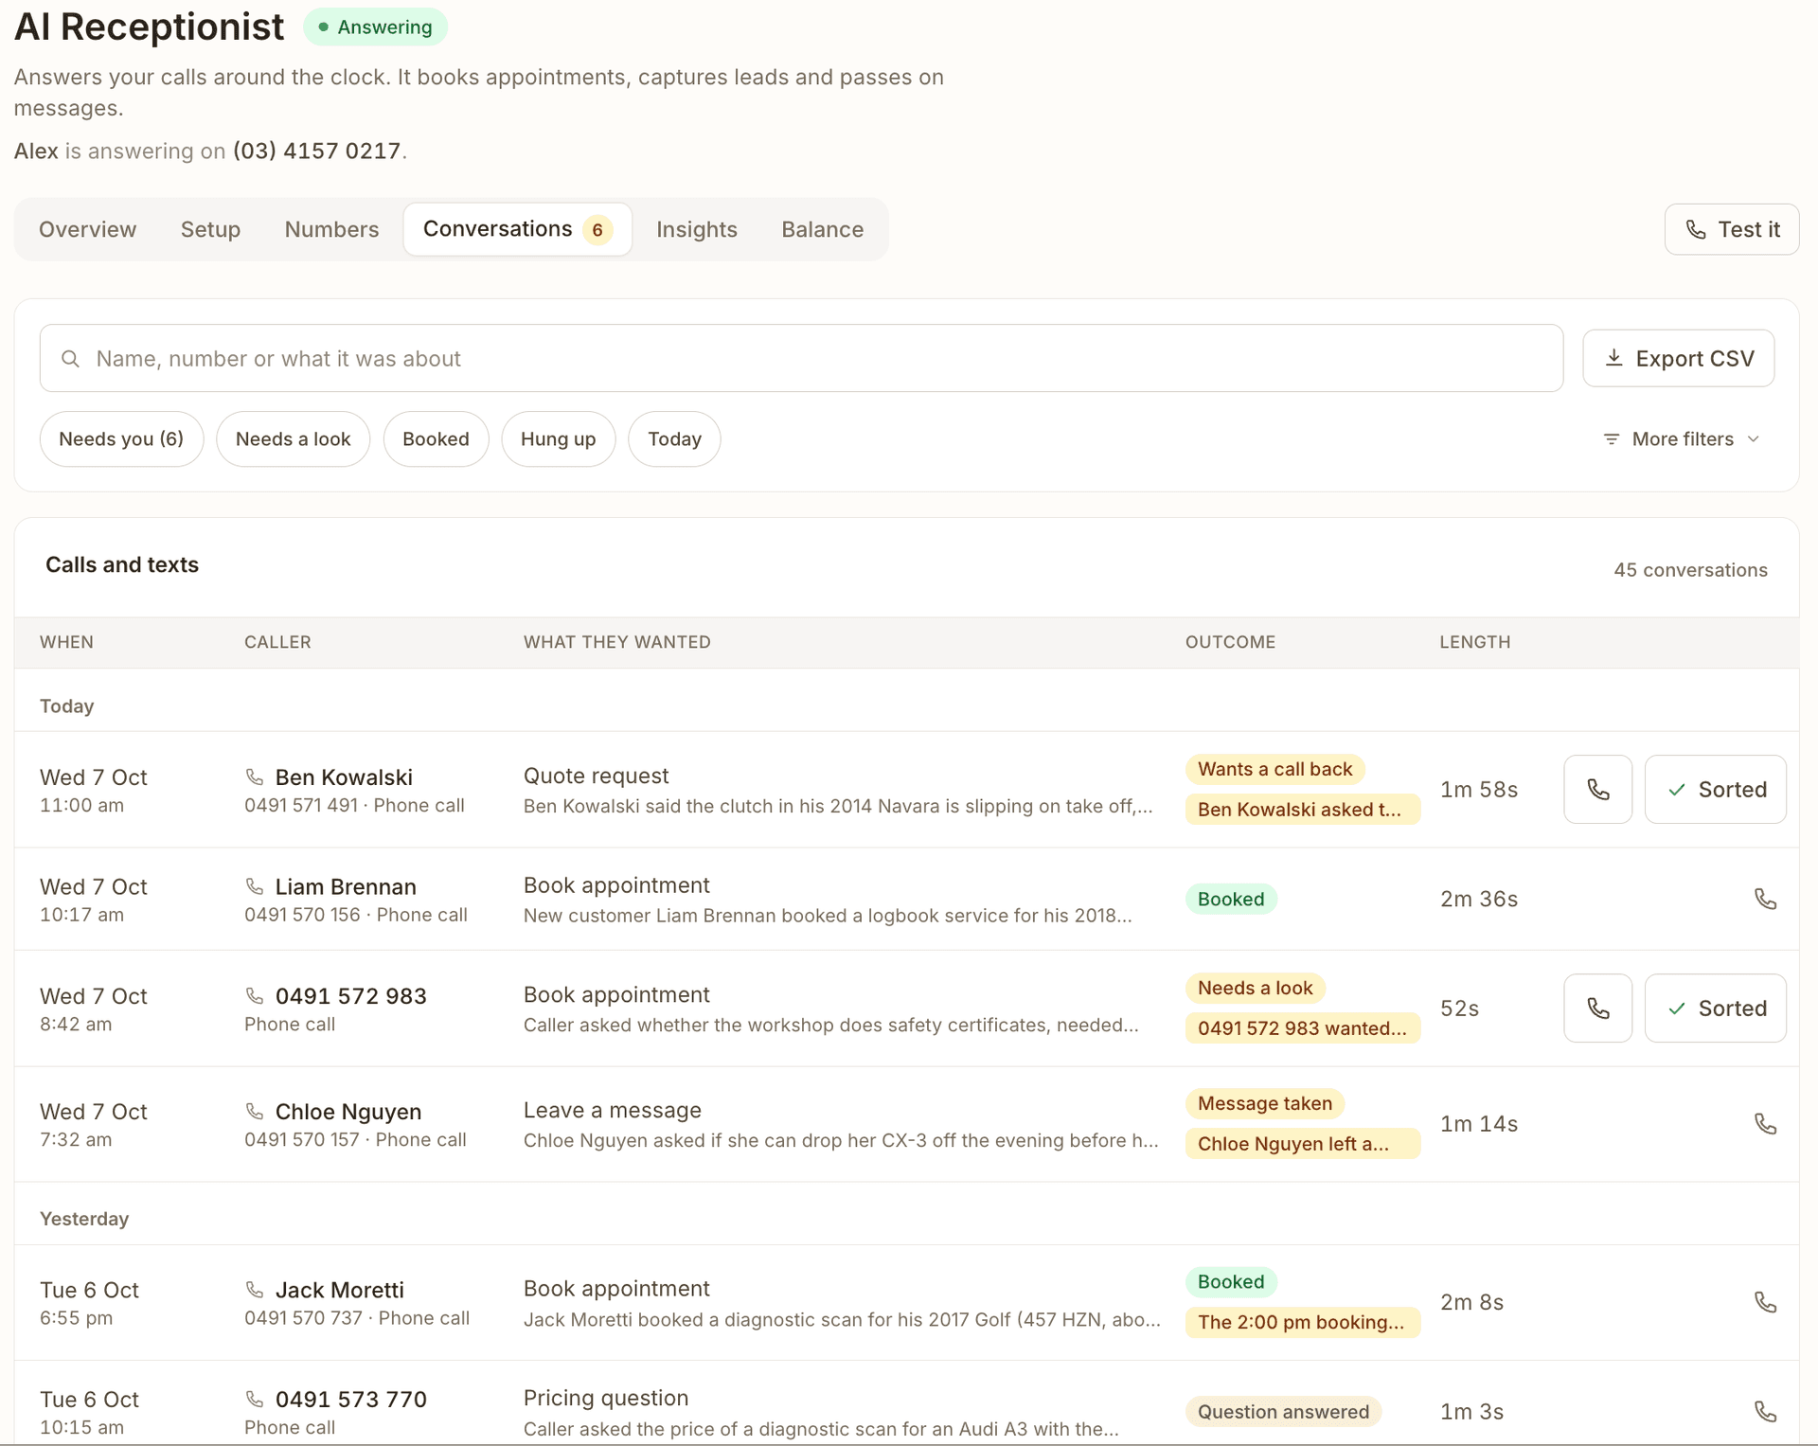Click the 0491 572 983 caller name
This screenshot has width=1818, height=1446.
(350, 995)
